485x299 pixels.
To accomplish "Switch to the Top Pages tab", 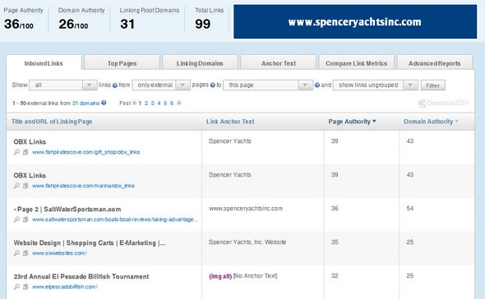I will tap(122, 63).
